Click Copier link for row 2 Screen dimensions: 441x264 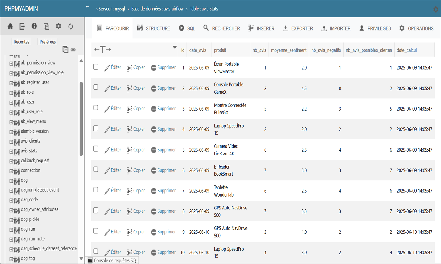tap(139, 88)
